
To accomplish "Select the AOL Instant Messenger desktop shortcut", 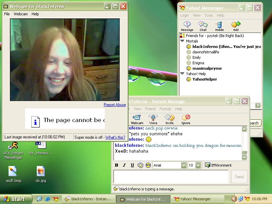I will (13, 150).
